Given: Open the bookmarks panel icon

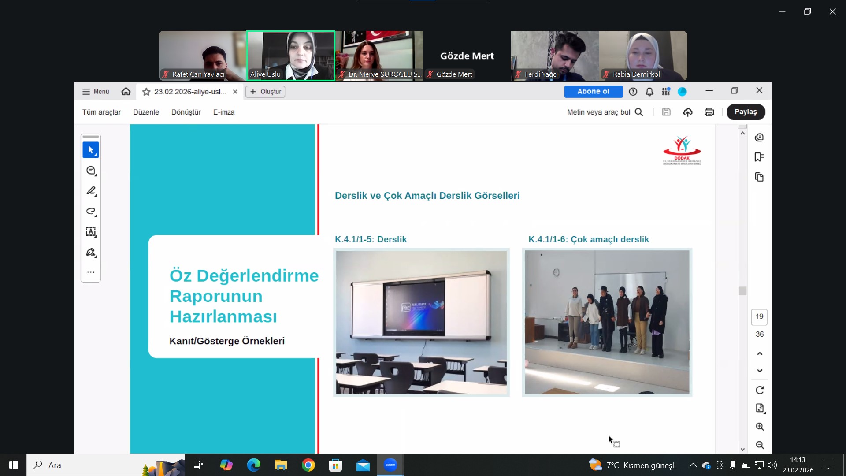Looking at the screenshot, I should [759, 157].
